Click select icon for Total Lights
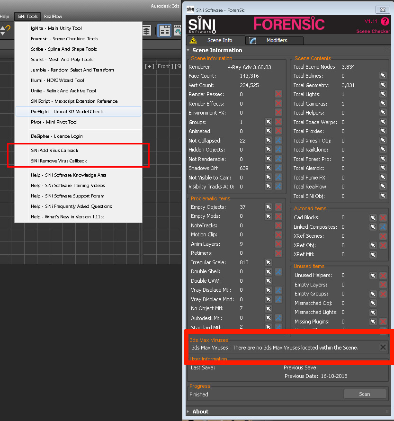Viewport: 394px width, 421px height. 383,94
